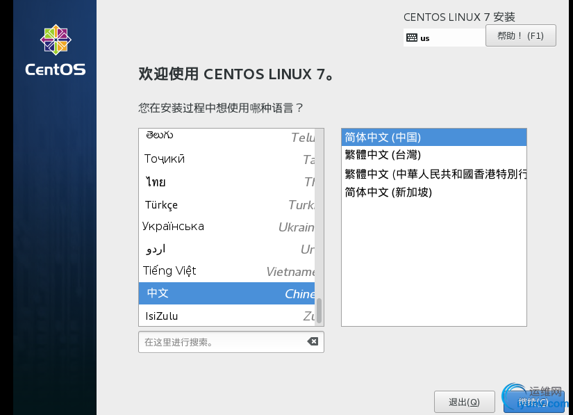The width and height of the screenshot is (573, 415).
Task: Select the IsiZulu language row
Action: (x=226, y=316)
